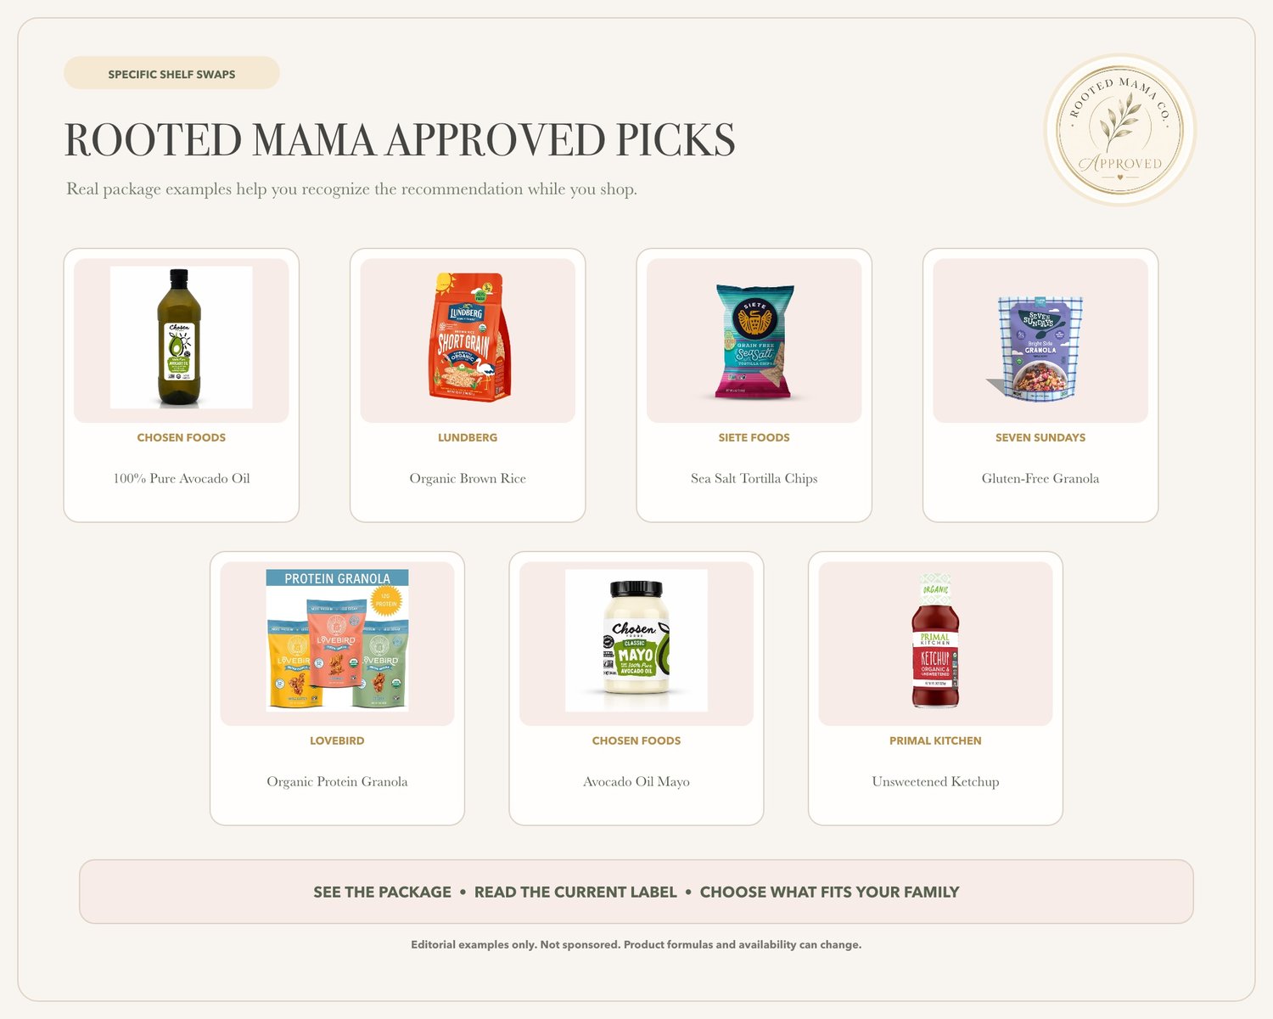The image size is (1273, 1019).
Task: Click the Unsweetened Ketchup product name
Action: [x=935, y=782]
